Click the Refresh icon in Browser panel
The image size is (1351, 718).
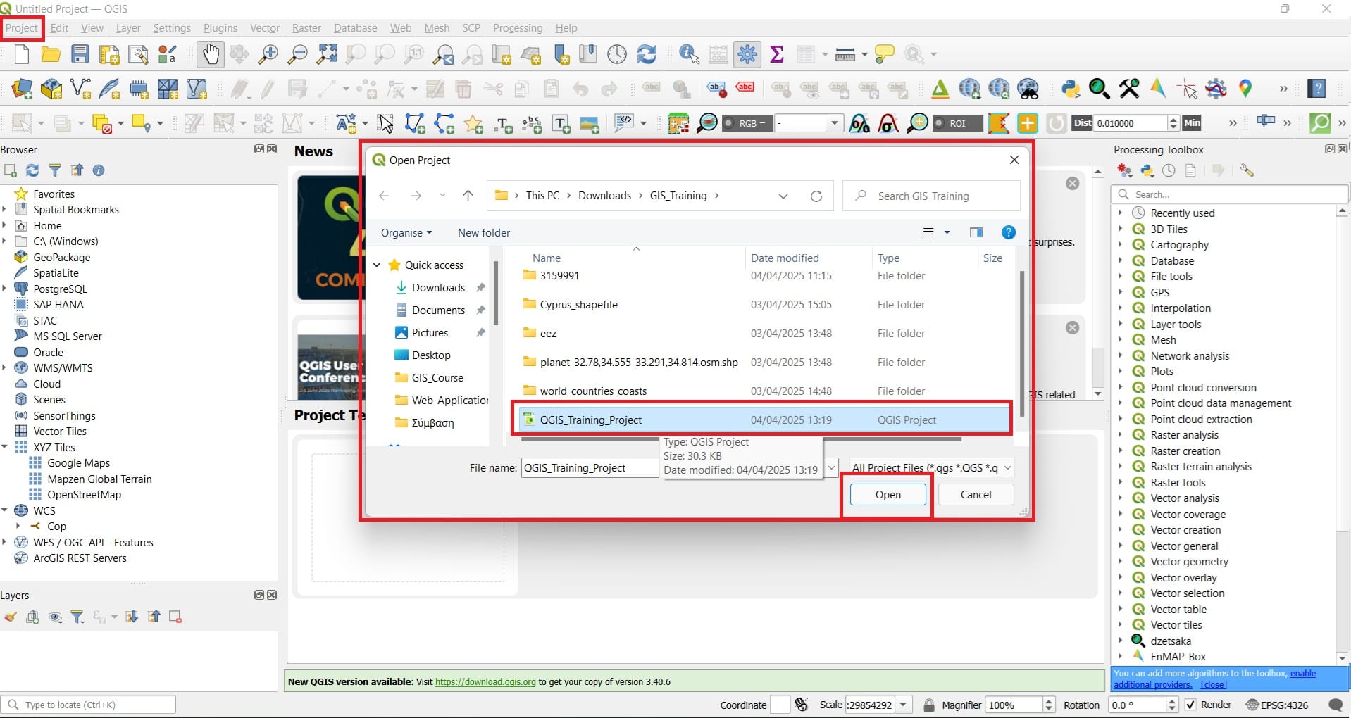[x=32, y=170]
